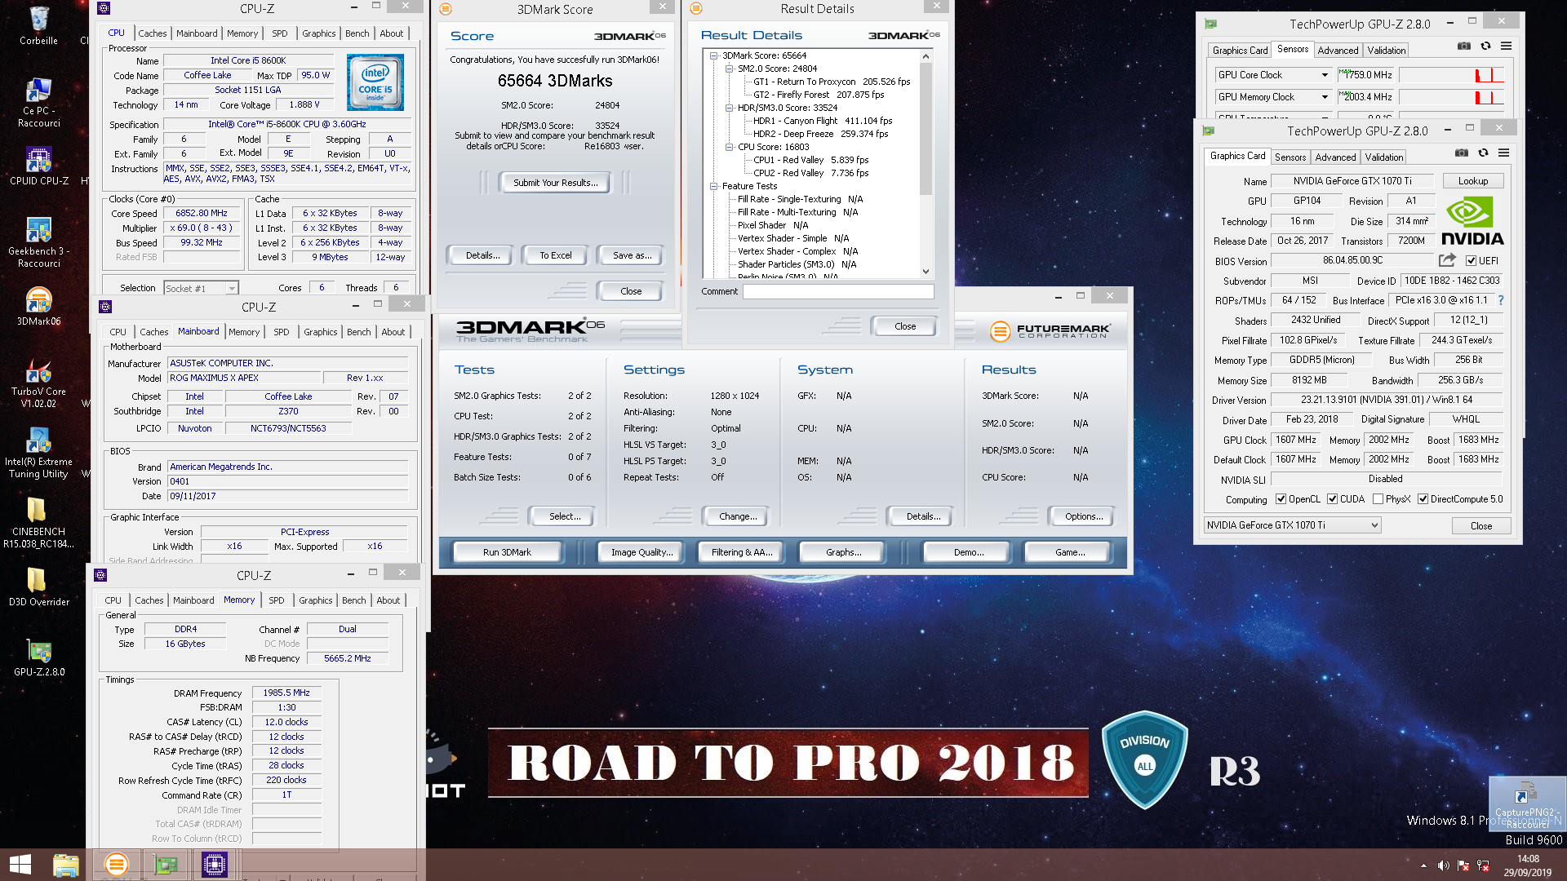Open hamburger menu in GPU-Z Graphics Card window
This screenshot has height=881, width=1567.
point(1504,153)
